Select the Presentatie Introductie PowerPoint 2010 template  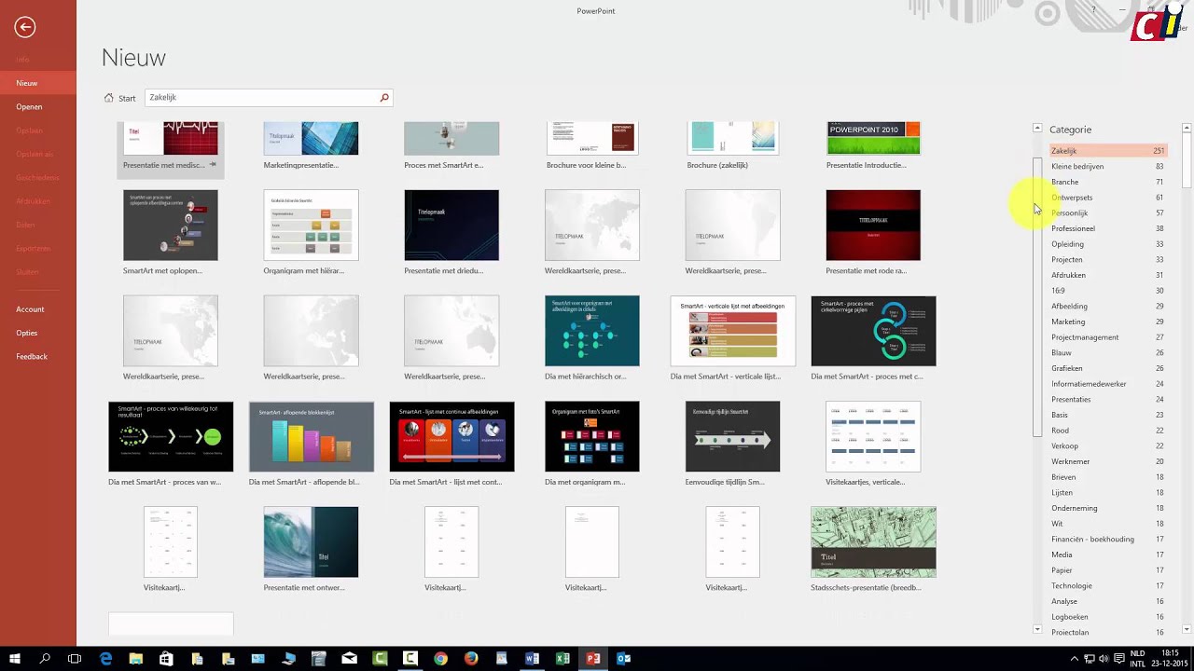coord(873,146)
